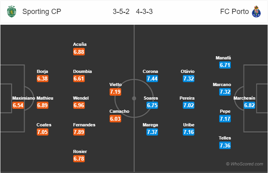Screen dimensions: 268x173
Task: Select goalkeeper Maximiano's 6.54 rating
Action: coord(18,105)
